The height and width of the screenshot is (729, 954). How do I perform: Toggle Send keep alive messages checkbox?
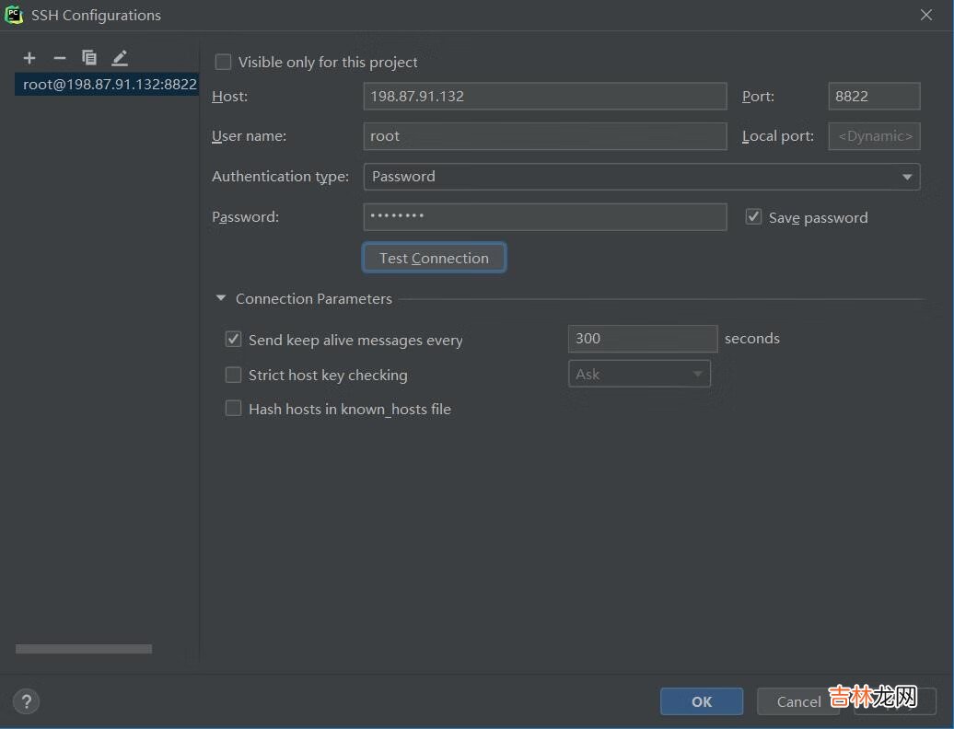coord(233,340)
